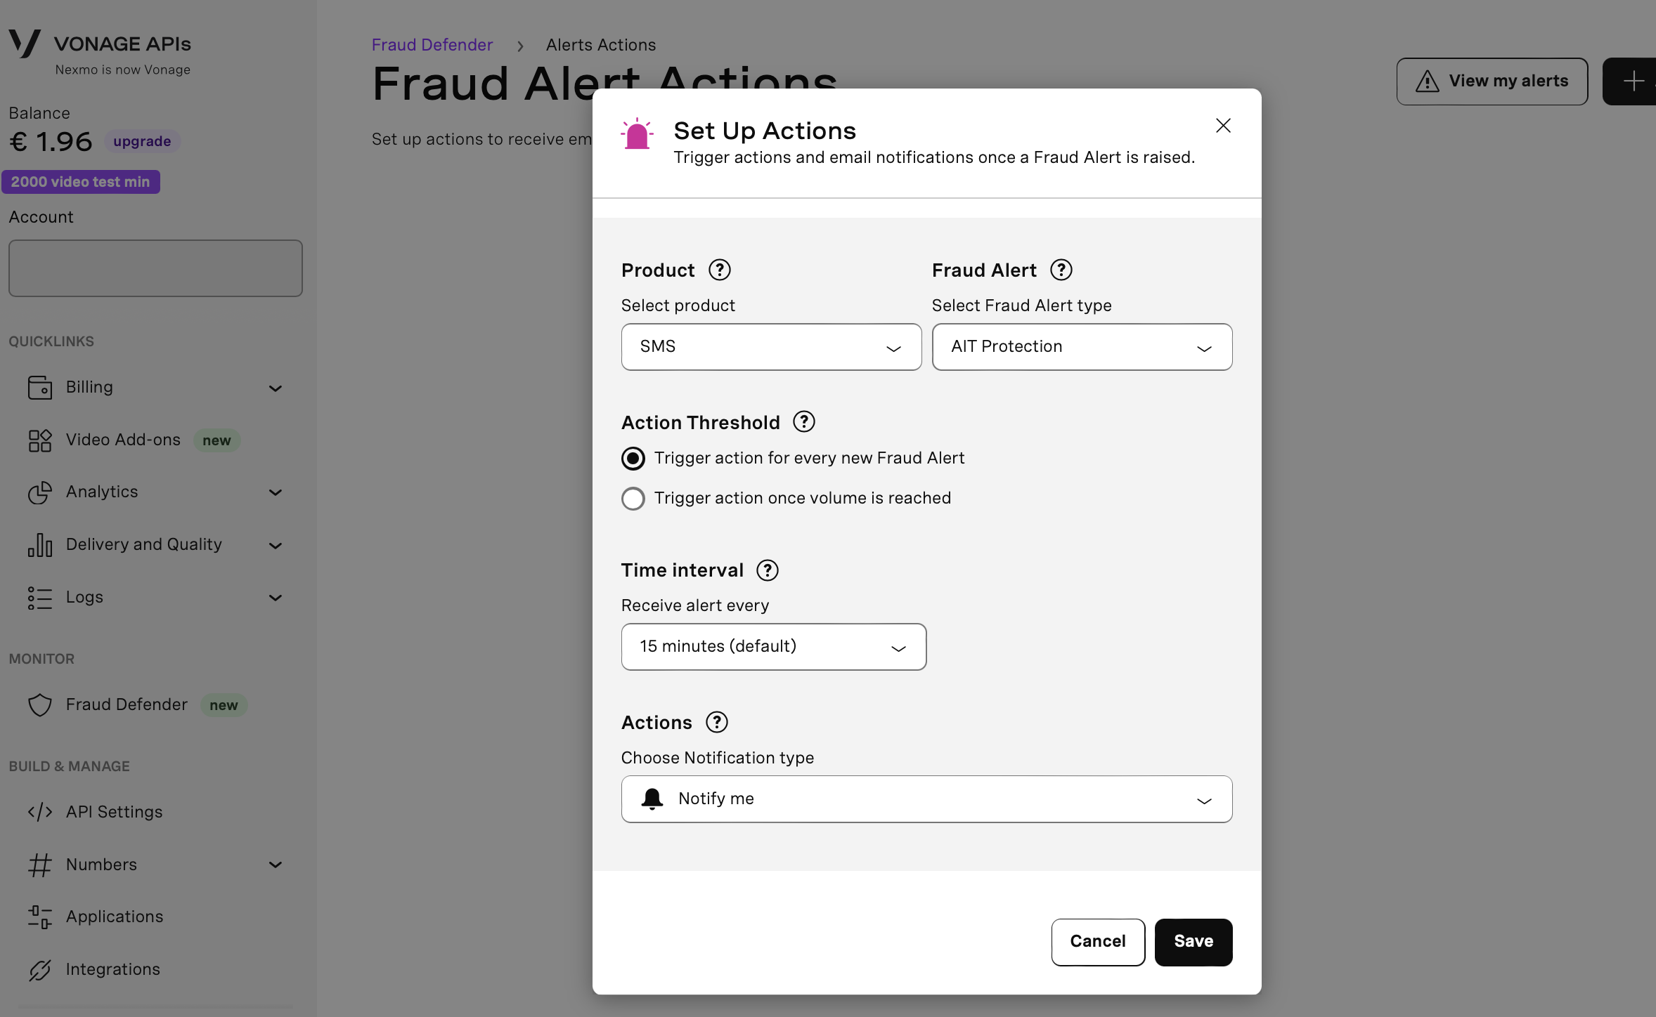Click the plus icon at top right
This screenshot has width=1656, height=1017.
[1633, 81]
